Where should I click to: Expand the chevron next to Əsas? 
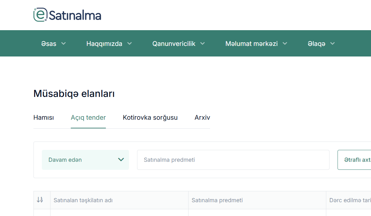point(63,43)
